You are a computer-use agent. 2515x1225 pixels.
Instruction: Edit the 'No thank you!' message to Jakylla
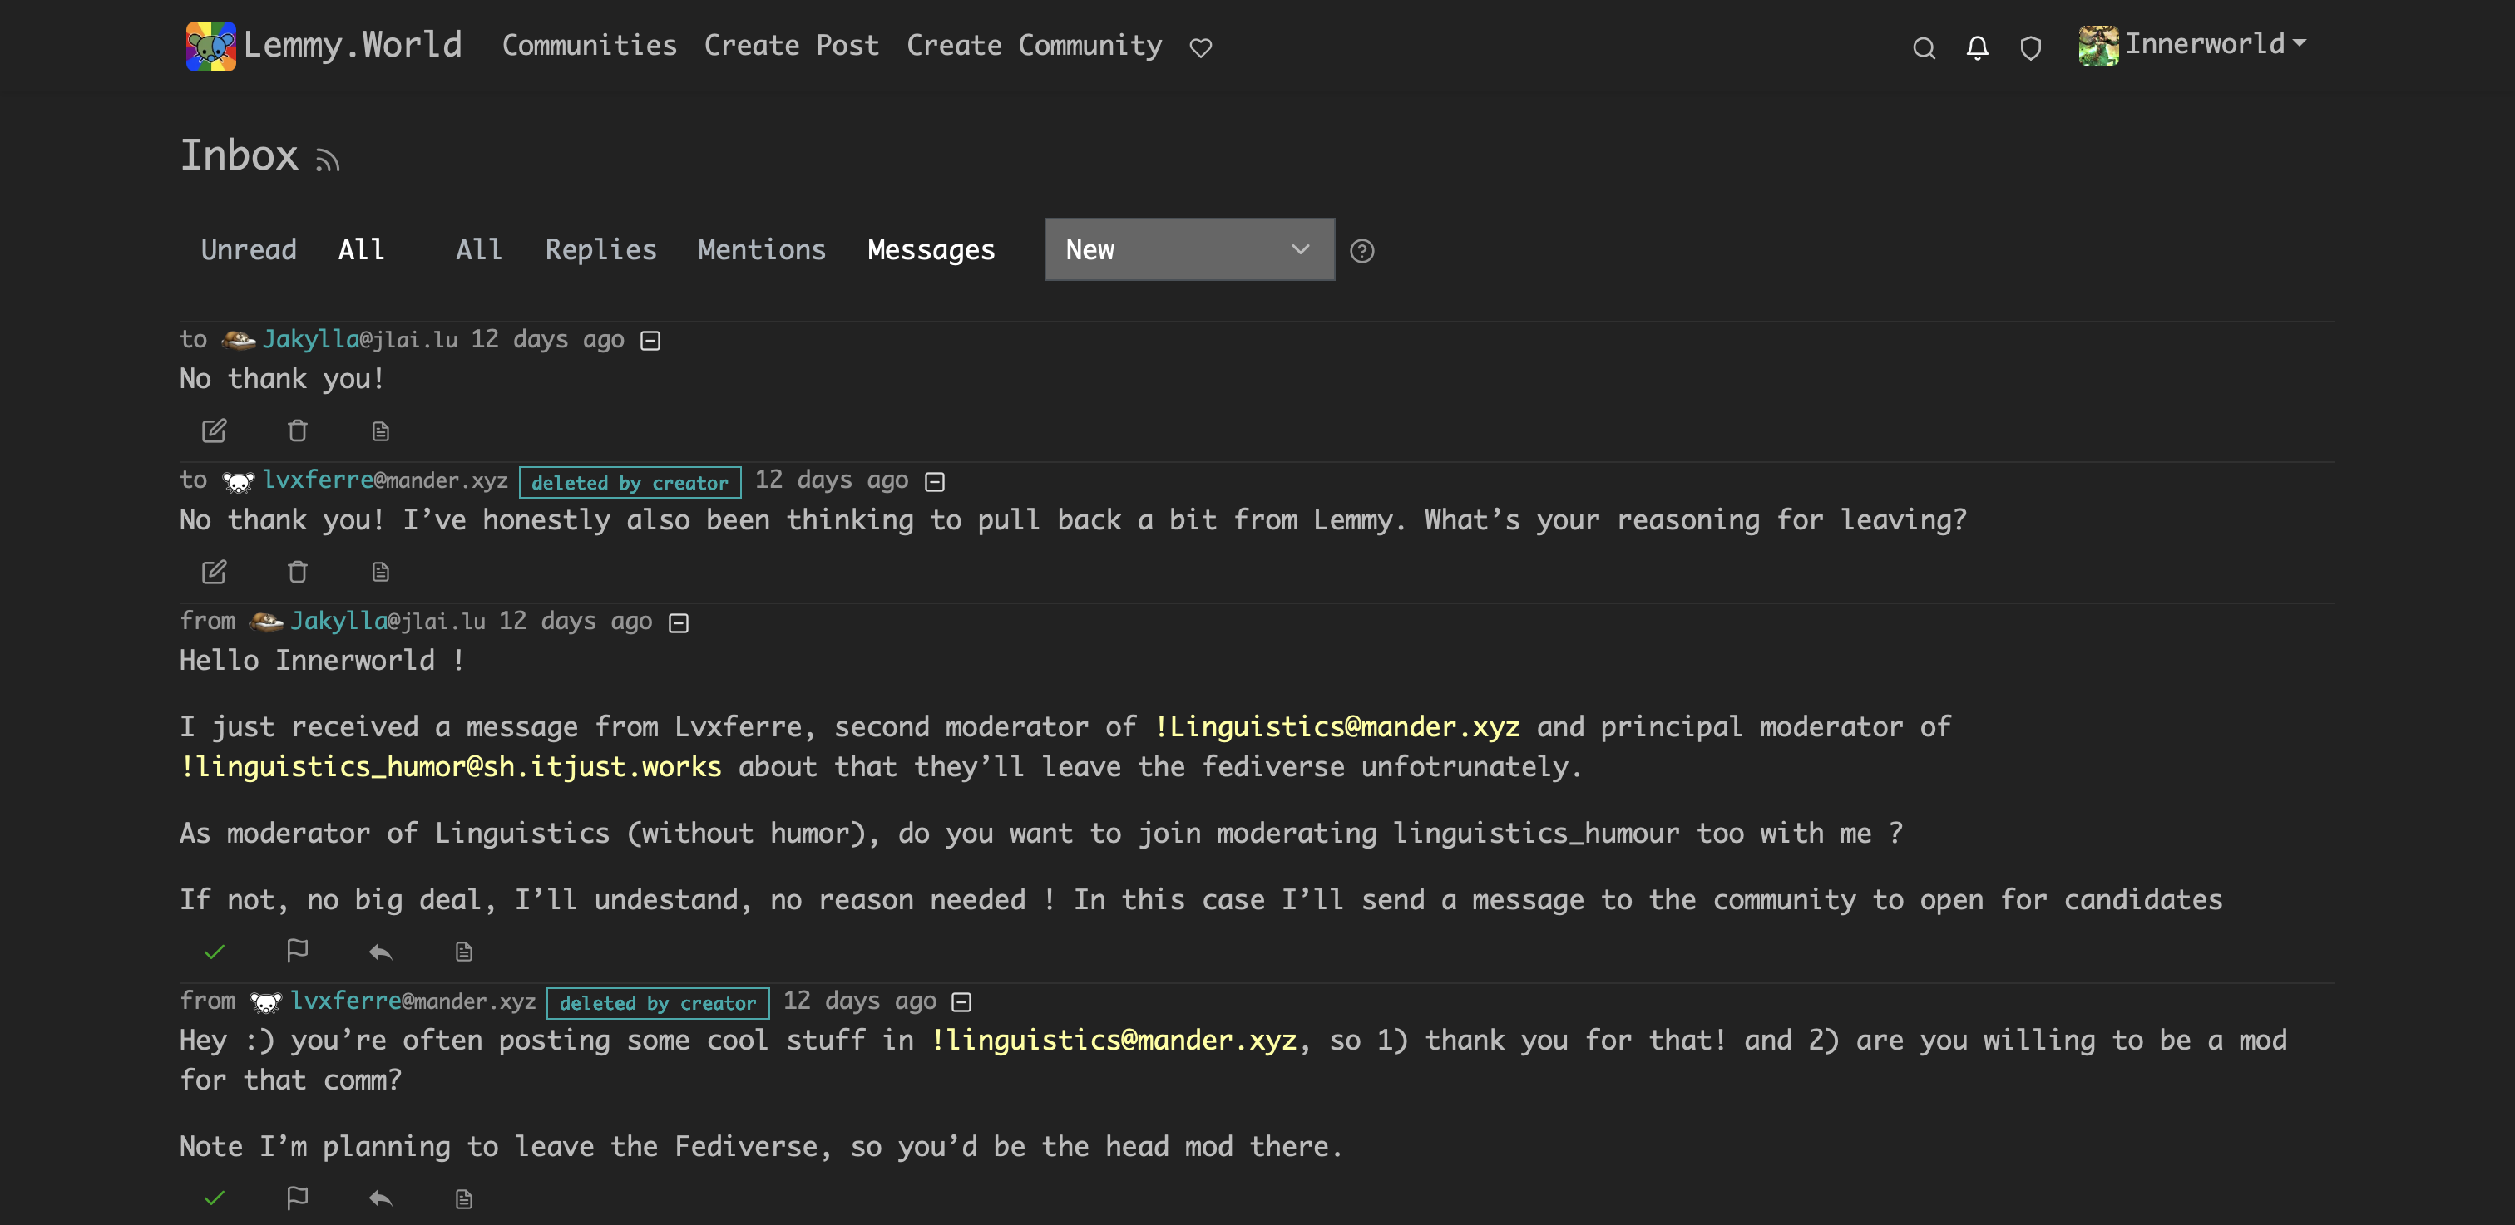214,430
